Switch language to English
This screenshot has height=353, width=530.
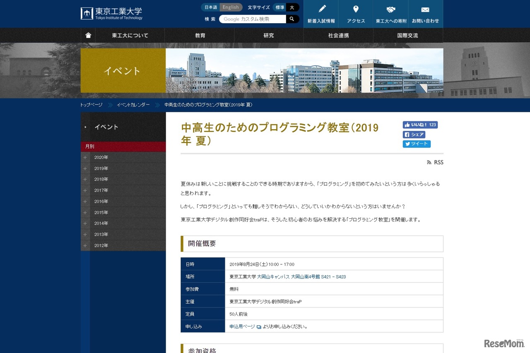(x=231, y=7)
